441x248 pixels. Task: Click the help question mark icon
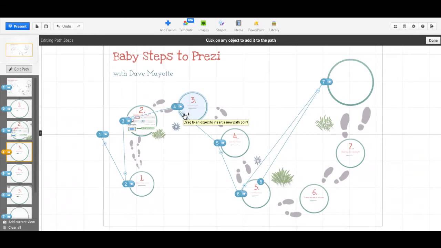(x=423, y=26)
